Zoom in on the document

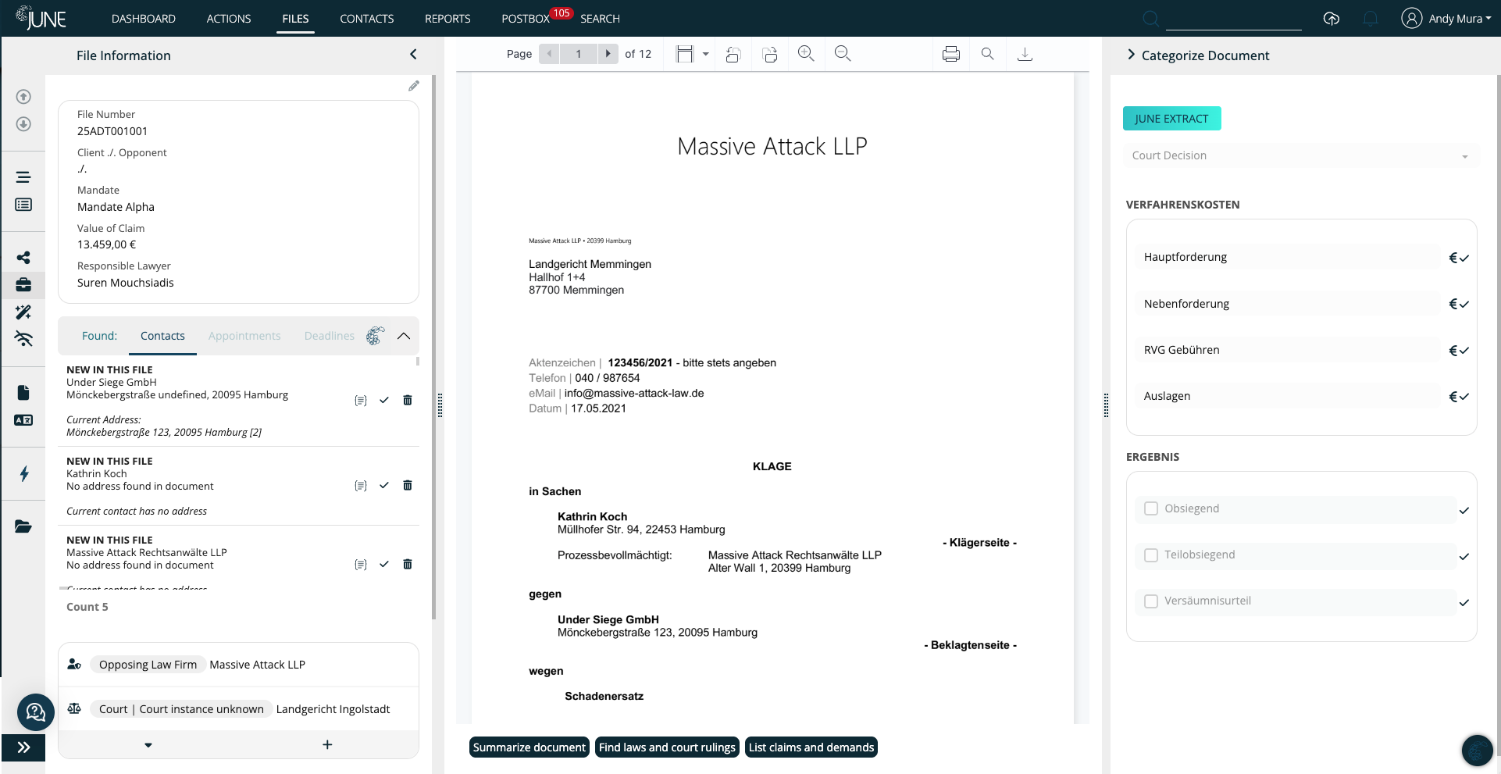[x=806, y=53]
